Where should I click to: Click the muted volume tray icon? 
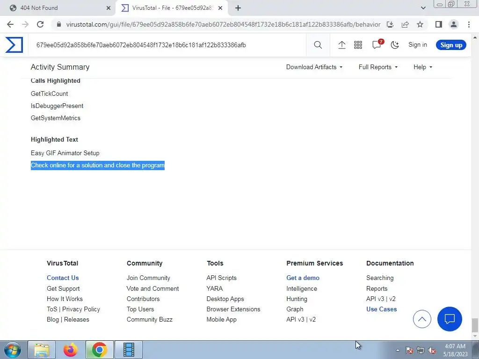point(432,351)
